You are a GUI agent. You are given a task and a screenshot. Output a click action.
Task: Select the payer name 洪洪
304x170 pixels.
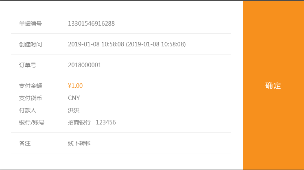(74, 110)
